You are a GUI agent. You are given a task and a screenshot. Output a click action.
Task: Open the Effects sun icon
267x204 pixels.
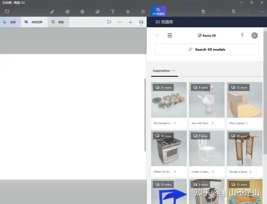[x=128, y=11]
